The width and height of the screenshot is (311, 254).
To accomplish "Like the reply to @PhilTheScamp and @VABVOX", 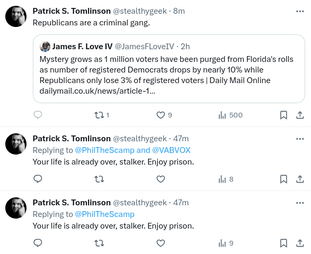I will 161,179.
